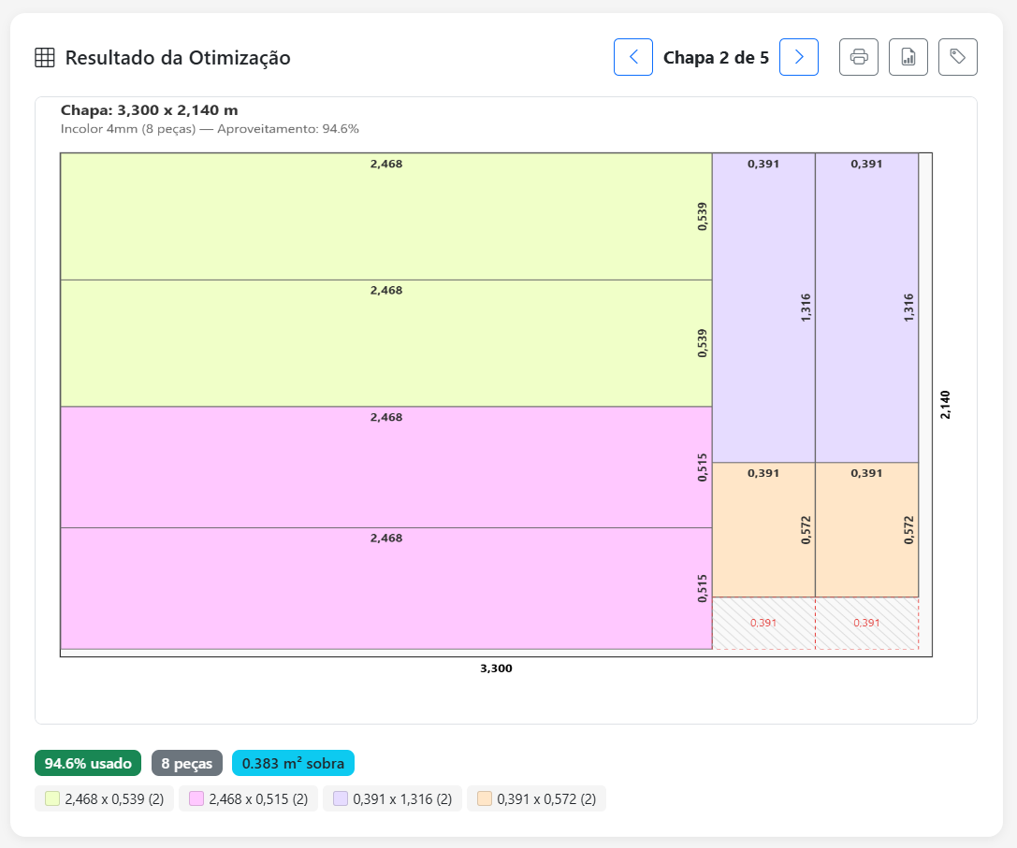Click the 3,300 sheet width dimension label
Image resolution: width=1017 pixels, height=848 pixels.
click(496, 668)
